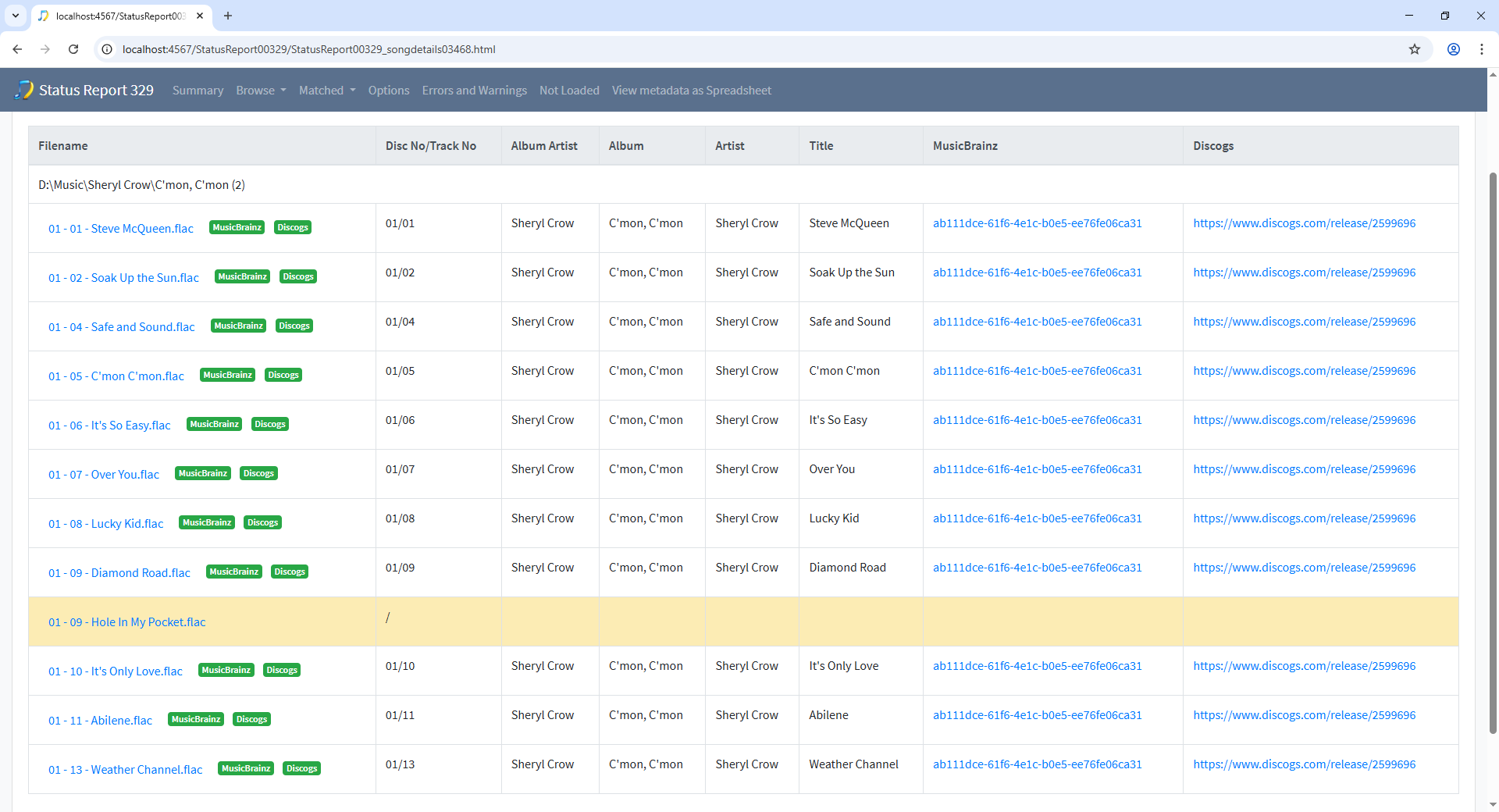Screen dimensions: 1499x812
Task: Click the page vertical scrollbar
Action: (1493, 453)
